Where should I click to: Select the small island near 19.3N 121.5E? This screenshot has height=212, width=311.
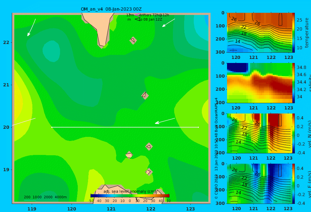point(129,155)
